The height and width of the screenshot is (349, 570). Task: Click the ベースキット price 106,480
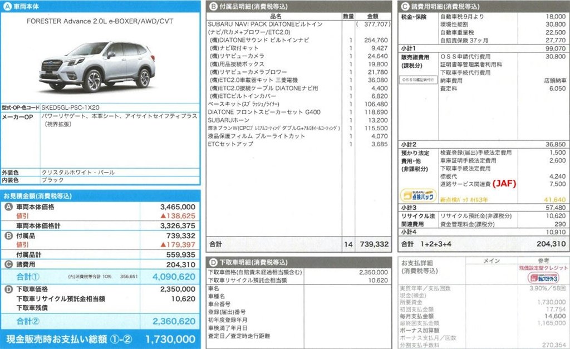[x=376, y=104]
